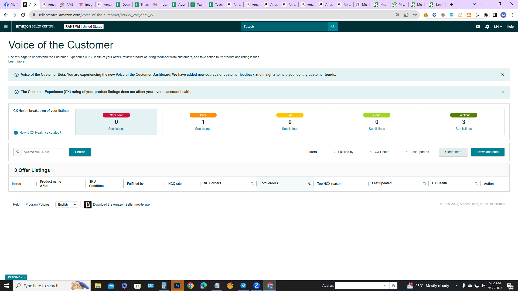Open Zalo from the taskbar

pyautogui.click(x=257, y=286)
